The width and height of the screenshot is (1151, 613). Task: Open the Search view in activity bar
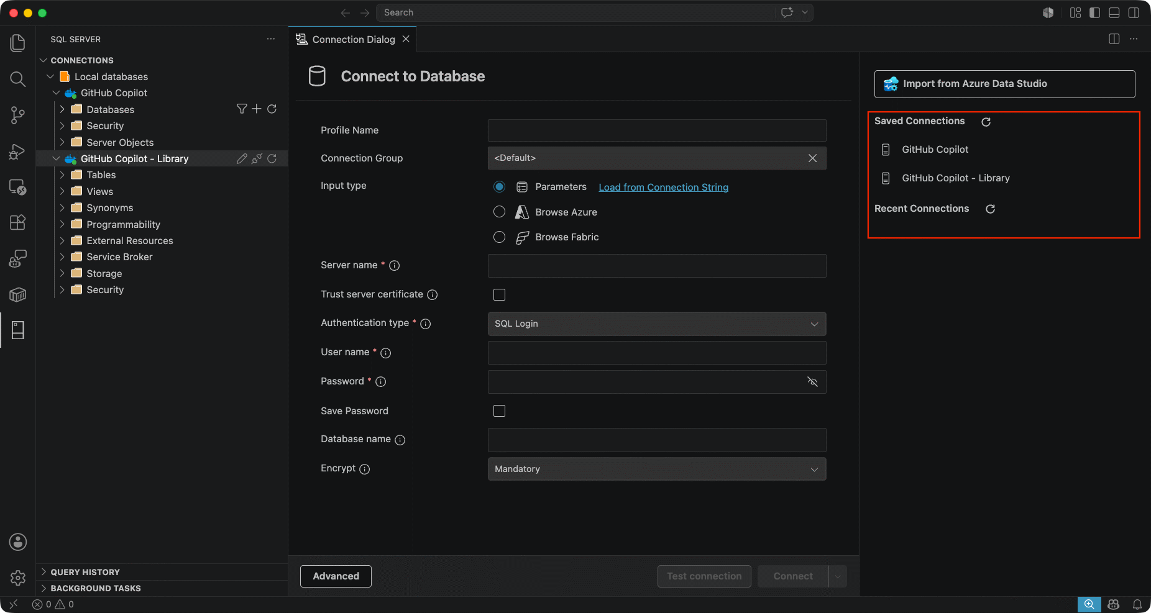point(17,79)
